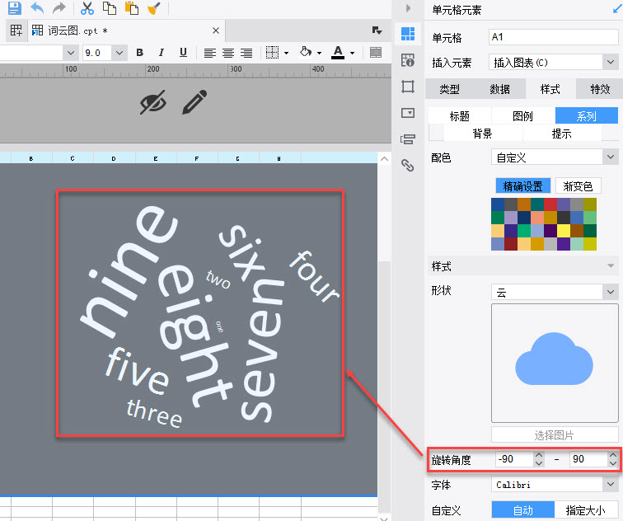Click the grid icon left of tab
623x521 pixels.
pos(16,31)
